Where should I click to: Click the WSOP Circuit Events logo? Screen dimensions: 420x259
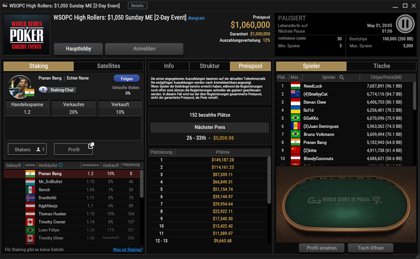[27, 35]
